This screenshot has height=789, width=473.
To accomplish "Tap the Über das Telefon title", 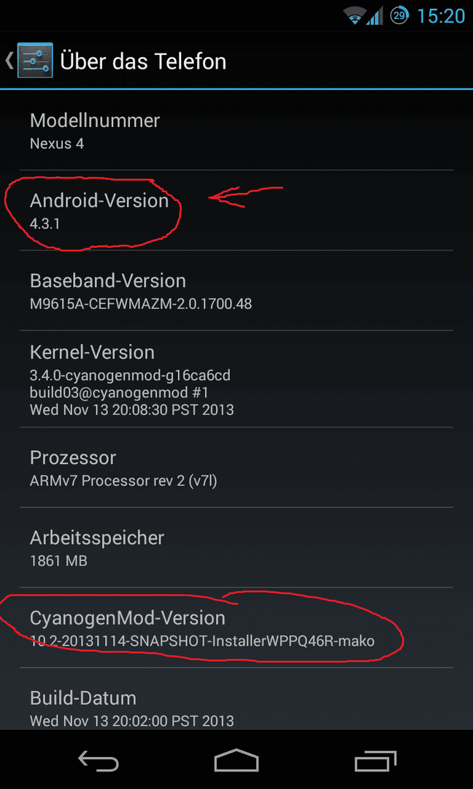I will (x=143, y=61).
